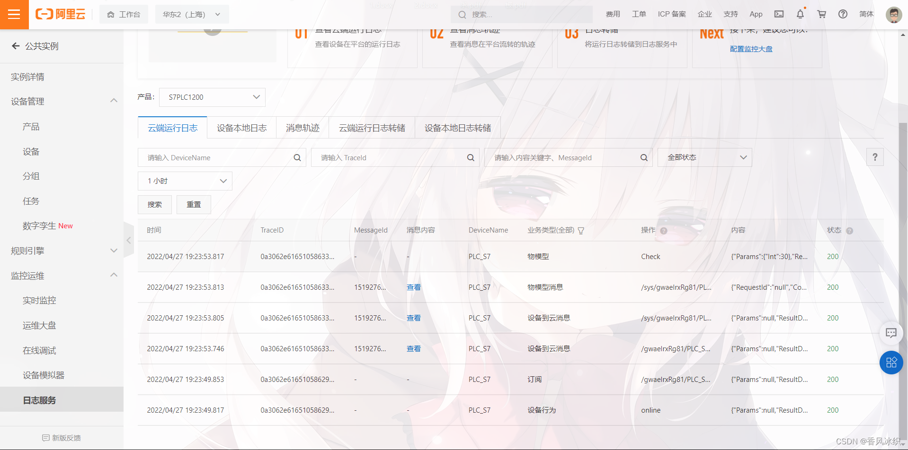This screenshot has width=908, height=450.
Task: Open the user avatar menu
Action: pos(894,15)
